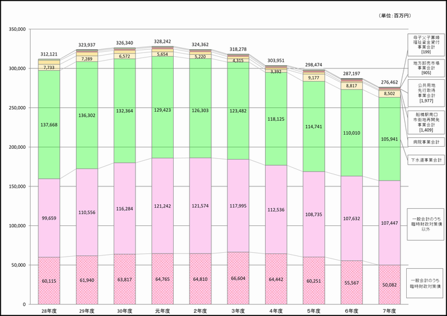
Task: Click the 6,572 value label
Action: [125, 56]
